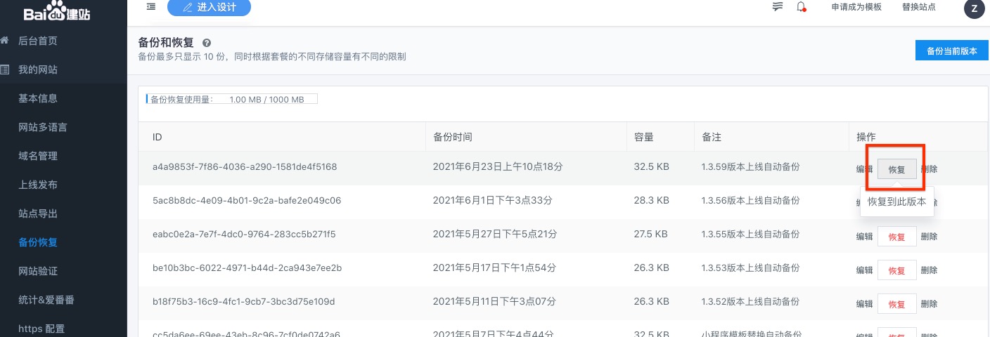Click the home icon beside 后台首页
This screenshot has height=337, width=990.
pyautogui.click(x=5, y=41)
